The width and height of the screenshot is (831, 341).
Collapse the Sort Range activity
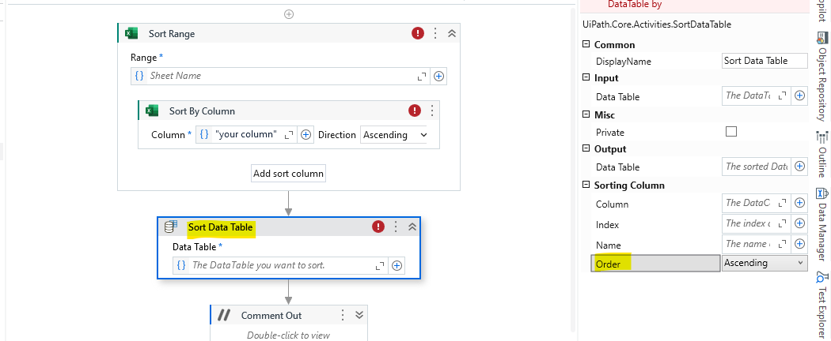tap(451, 33)
